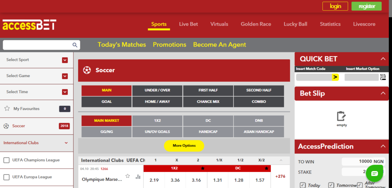Viewport: 392px width, 188px height.
Task: Select the FIRST HALF market group
Action: tap(208, 91)
